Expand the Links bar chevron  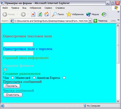118,20
